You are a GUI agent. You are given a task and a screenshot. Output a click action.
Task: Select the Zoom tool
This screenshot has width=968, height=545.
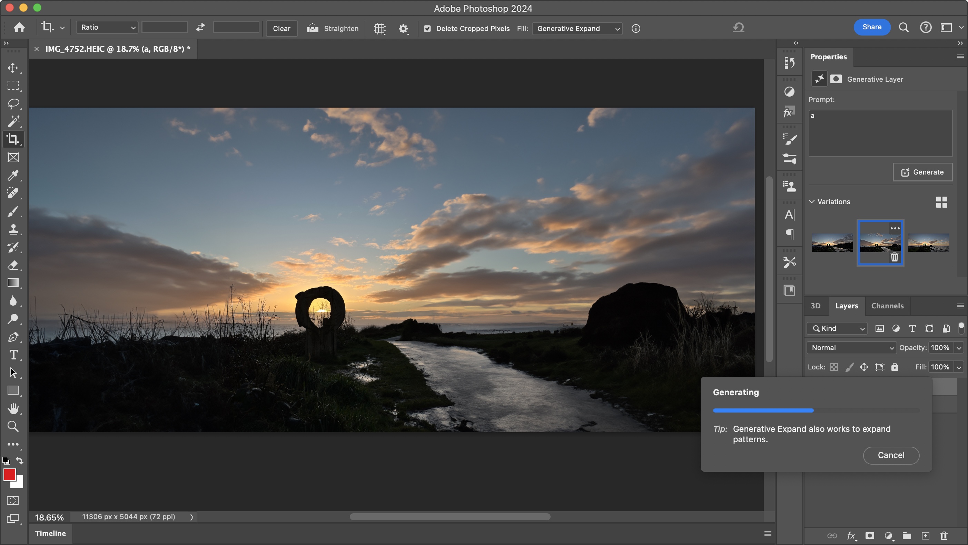(x=13, y=426)
